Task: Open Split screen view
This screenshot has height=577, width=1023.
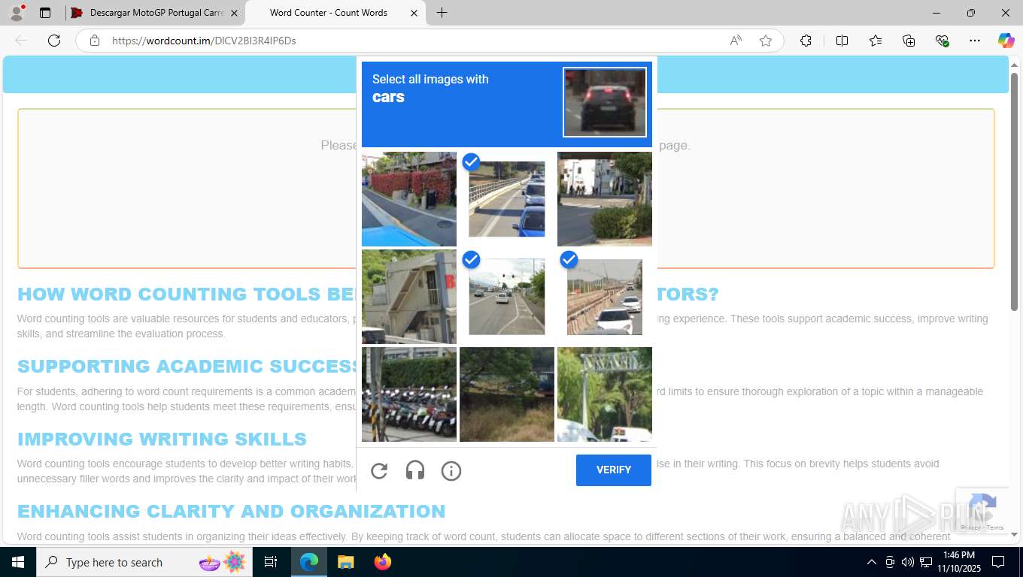Action: point(842,41)
